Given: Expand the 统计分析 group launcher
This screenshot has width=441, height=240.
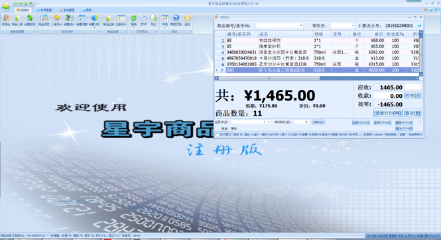Looking at the screenshot, I should point(99,32).
